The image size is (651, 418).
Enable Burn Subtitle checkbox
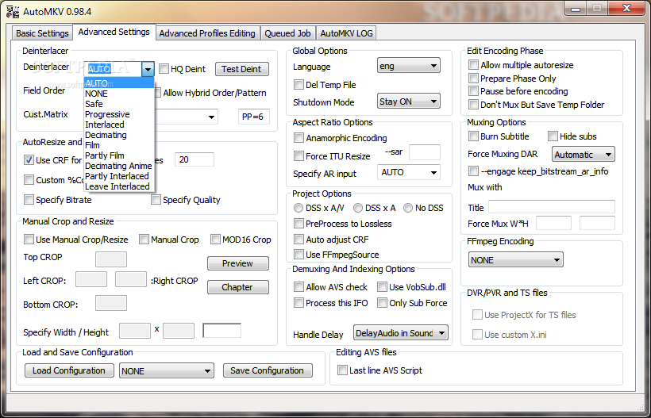point(473,136)
